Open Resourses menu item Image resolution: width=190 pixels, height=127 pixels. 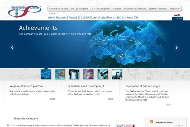tap(174, 9)
